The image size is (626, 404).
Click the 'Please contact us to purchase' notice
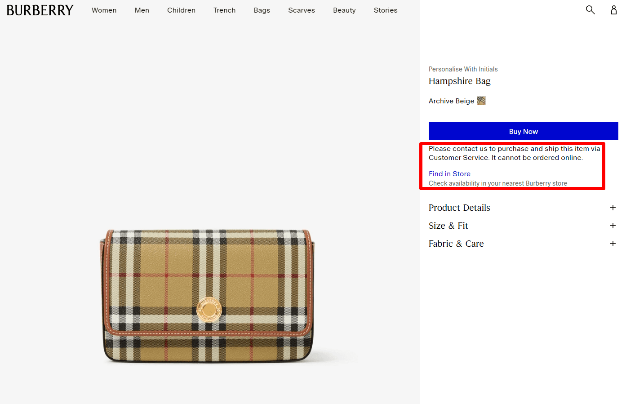(x=515, y=153)
